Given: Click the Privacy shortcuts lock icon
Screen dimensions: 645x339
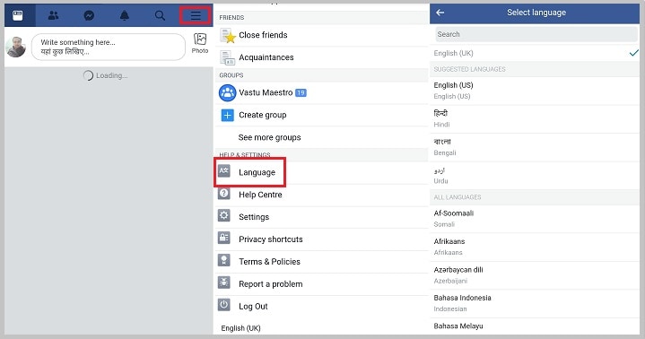Looking at the screenshot, I should click(x=223, y=238).
